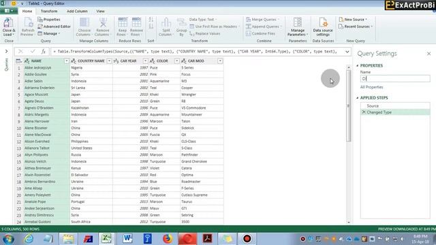Click the Refresh Preview icon
The image size is (436, 245).
click(27, 27)
